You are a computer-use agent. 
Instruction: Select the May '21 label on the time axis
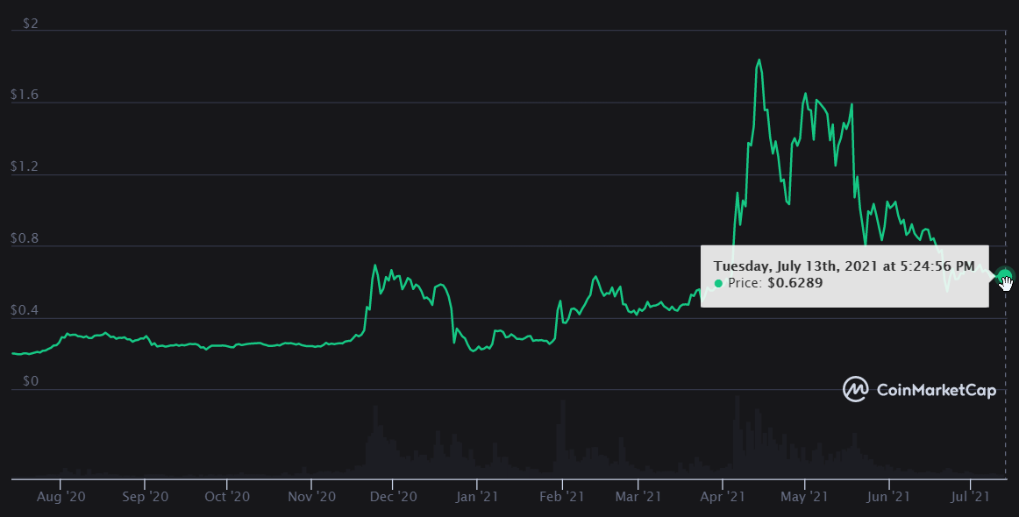point(804,497)
